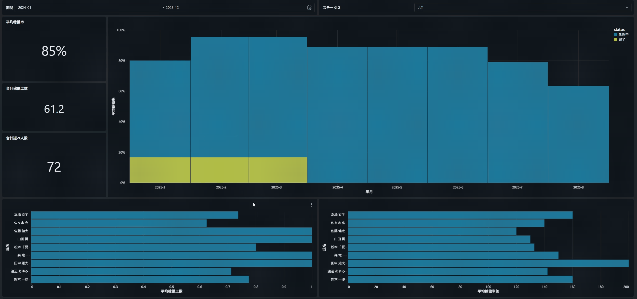Click the 平均稼働率 85% KPI card
The width and height of the screenshot is (637, 299).
(x=54, y=51)
